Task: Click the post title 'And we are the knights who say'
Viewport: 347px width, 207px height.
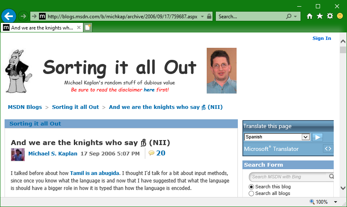Action: point(90,143)
